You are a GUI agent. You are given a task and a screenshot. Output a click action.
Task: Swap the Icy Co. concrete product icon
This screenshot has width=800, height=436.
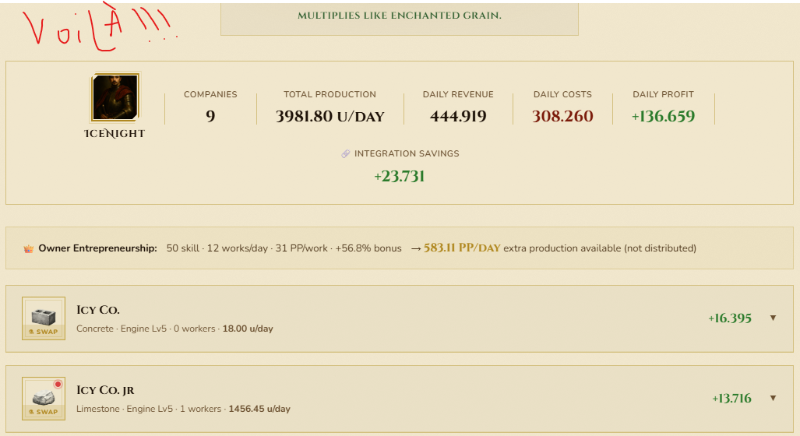(44, 318)
